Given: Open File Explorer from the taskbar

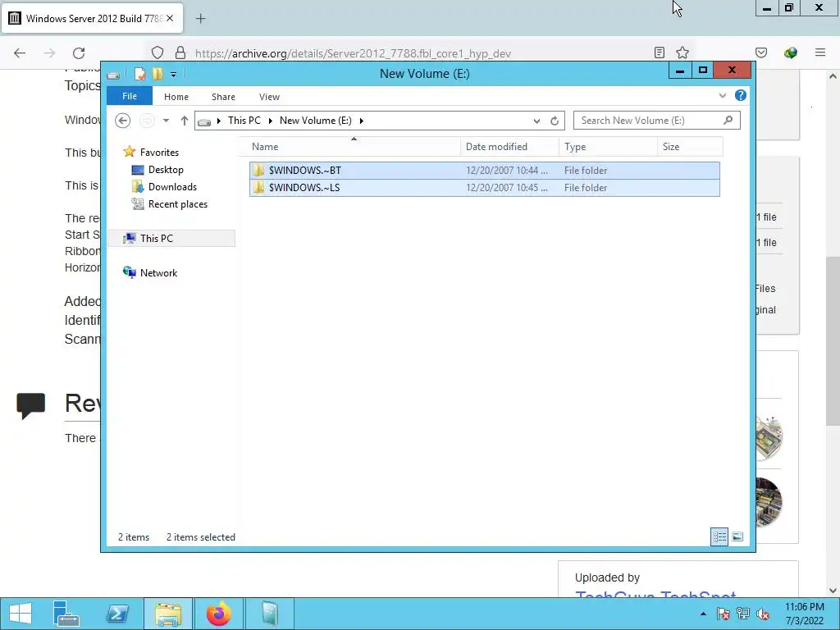Looking at the screenshot, I should [168, 614].
